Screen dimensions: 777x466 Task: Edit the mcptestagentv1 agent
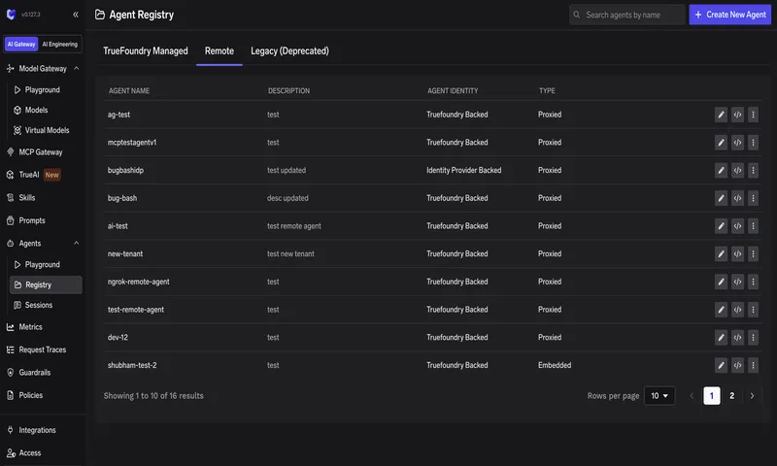pos(721,143)
